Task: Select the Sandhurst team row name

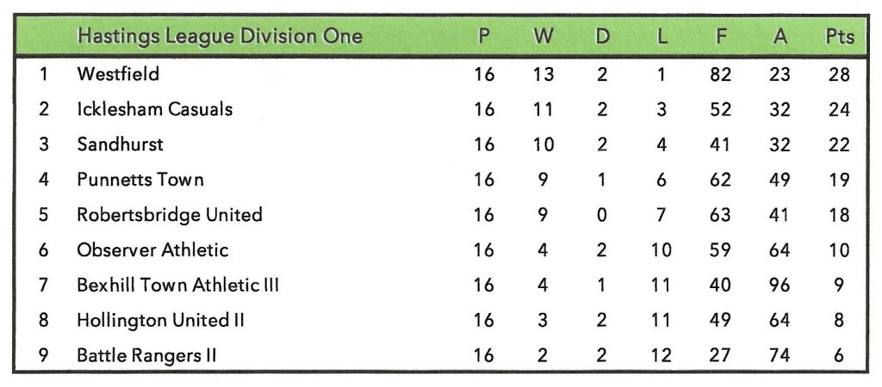Action: [x=120, y=144]
